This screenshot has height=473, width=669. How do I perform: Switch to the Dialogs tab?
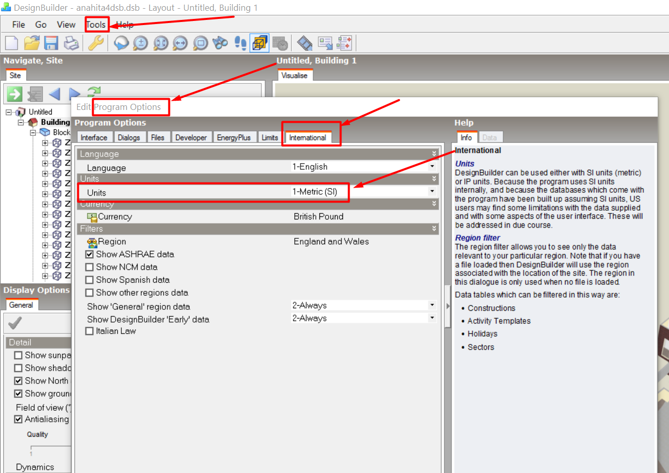point(129,138)
